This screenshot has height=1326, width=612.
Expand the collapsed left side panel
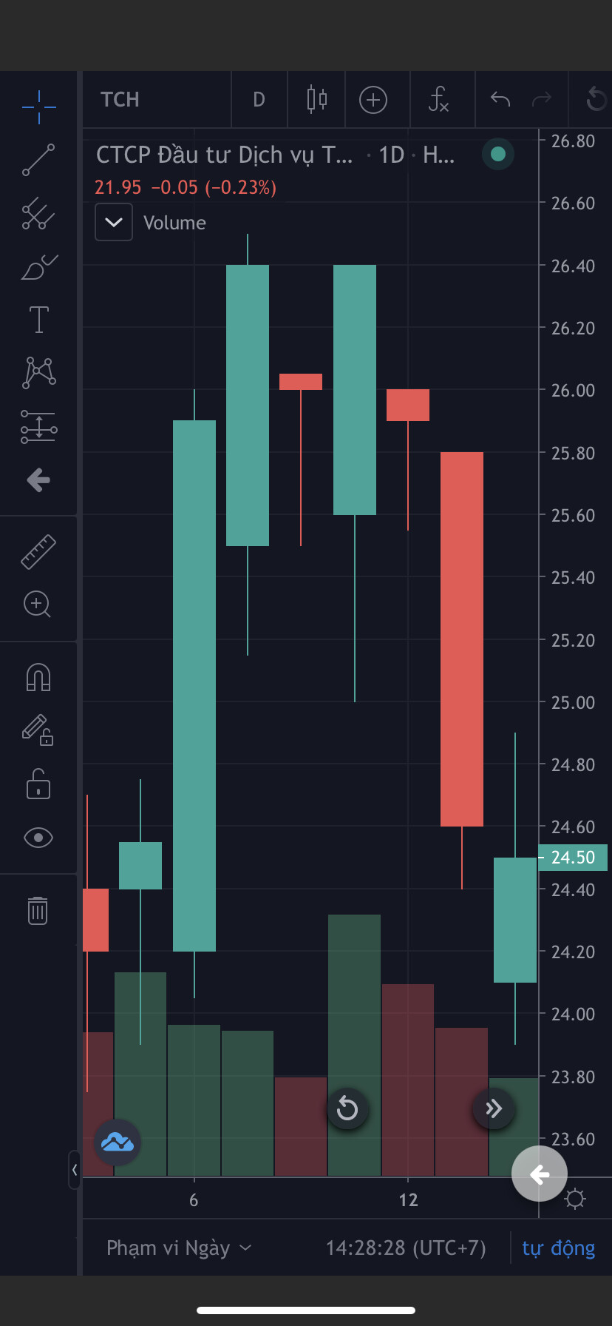(74, 1170)
